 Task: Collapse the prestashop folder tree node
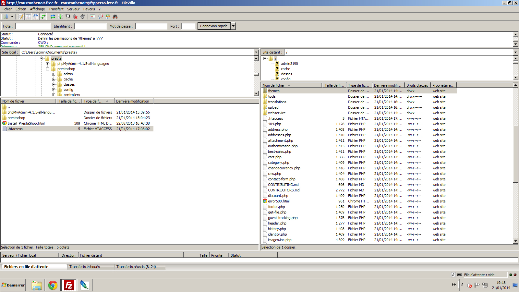pyautogui.click(x=48, y=69)
